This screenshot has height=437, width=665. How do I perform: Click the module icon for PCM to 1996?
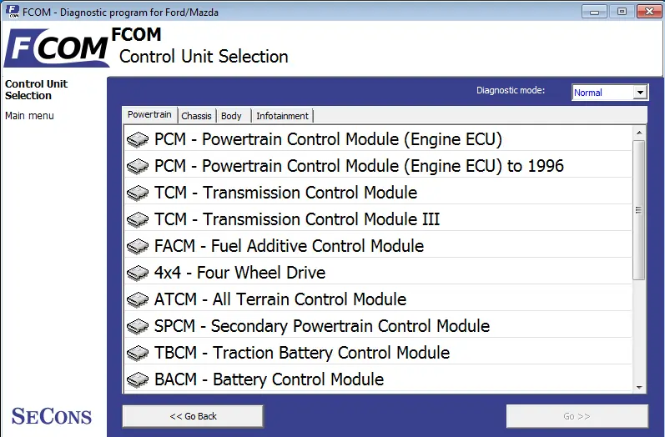click(x=138, y=166)
